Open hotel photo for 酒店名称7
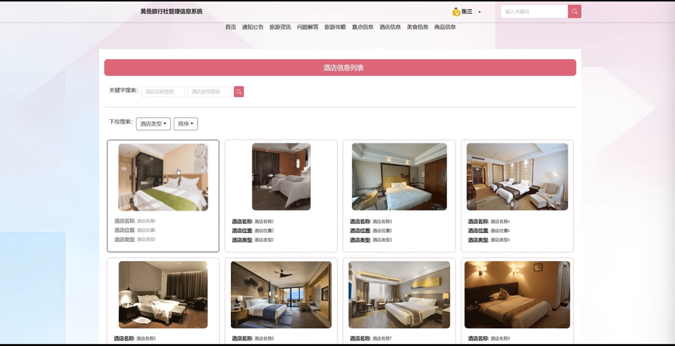 399,295
